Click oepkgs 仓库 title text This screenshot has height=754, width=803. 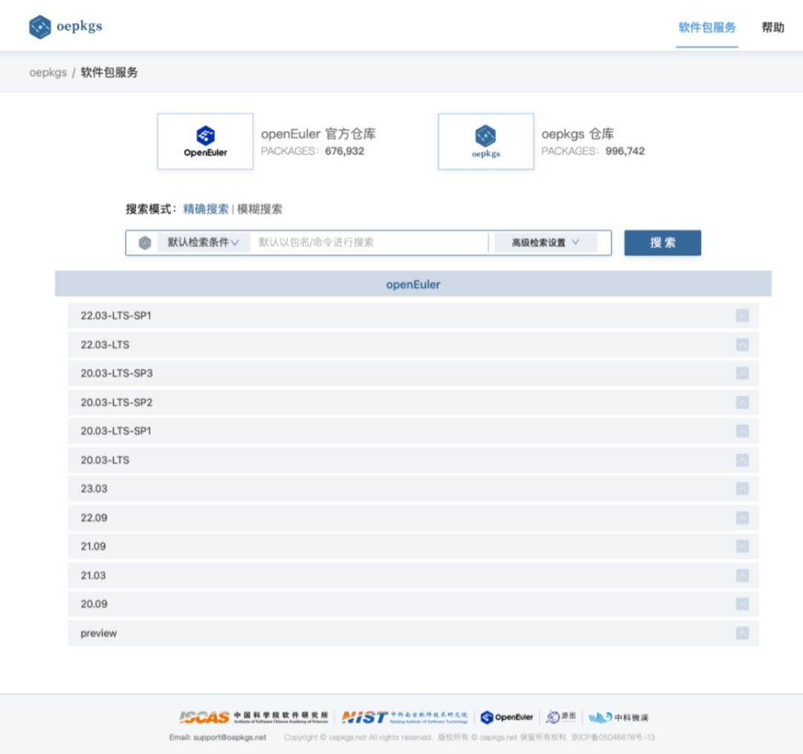point(578,134)
